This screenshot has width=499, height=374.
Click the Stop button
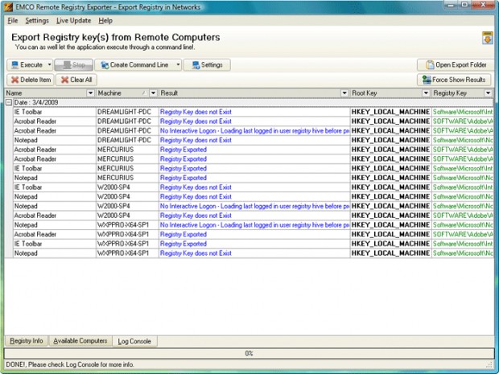tap(73, 65)
